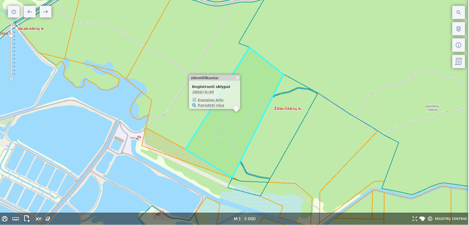Click zoom slider's top arrow button
The height and width of the screenshot is (225, 469).
click(11, 23)
